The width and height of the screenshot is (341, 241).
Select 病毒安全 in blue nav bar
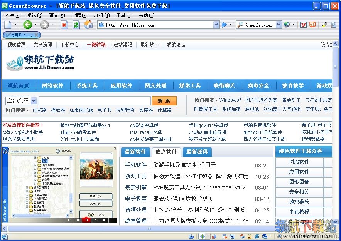tap(258, 85)
